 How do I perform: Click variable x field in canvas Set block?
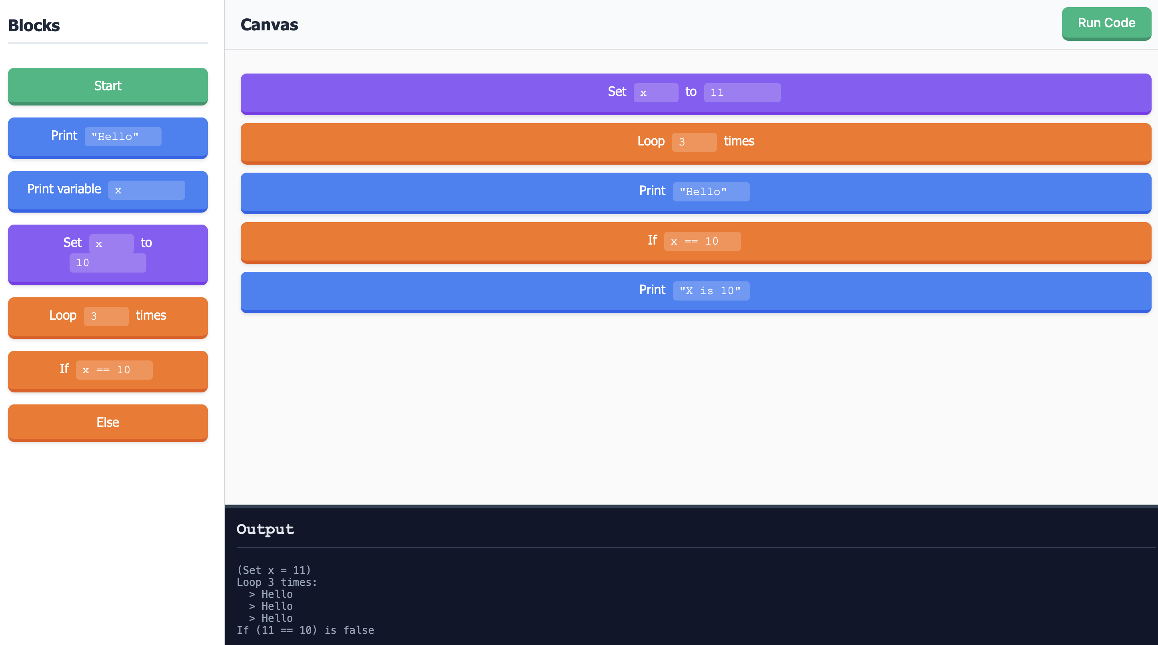click(x=655, y=93)
